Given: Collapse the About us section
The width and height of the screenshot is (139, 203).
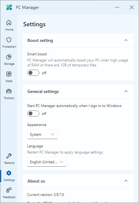Looking at the screenshot, I should point(126,181).
